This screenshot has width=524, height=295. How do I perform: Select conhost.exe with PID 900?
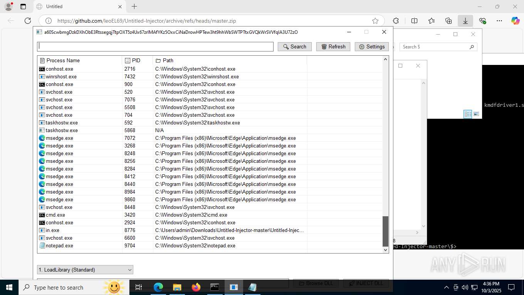pyautogui.click(x=210, y=84)
